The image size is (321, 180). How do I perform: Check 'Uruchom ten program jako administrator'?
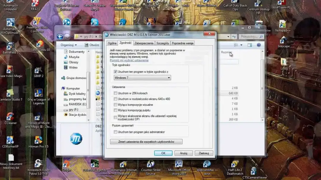(116, 132)
